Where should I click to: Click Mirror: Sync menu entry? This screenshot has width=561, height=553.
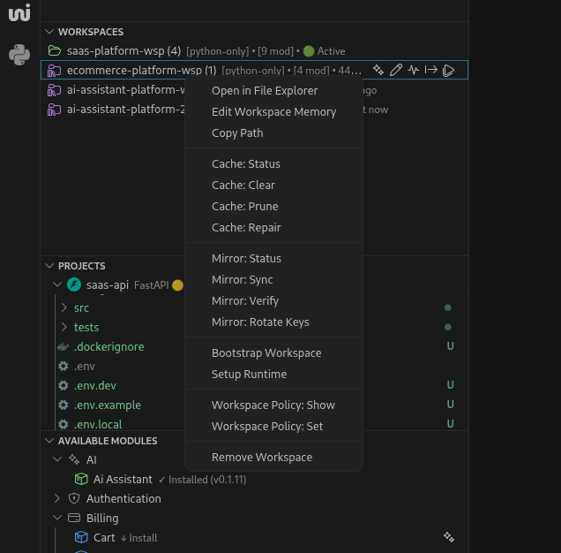243,279
